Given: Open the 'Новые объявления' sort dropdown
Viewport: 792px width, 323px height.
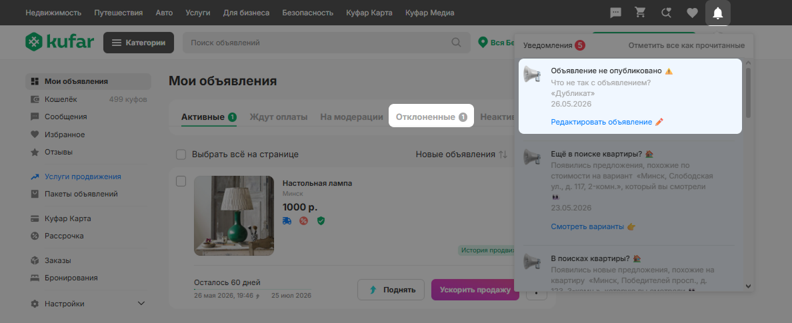Looking at the screenshot, I should pos(461,155).
